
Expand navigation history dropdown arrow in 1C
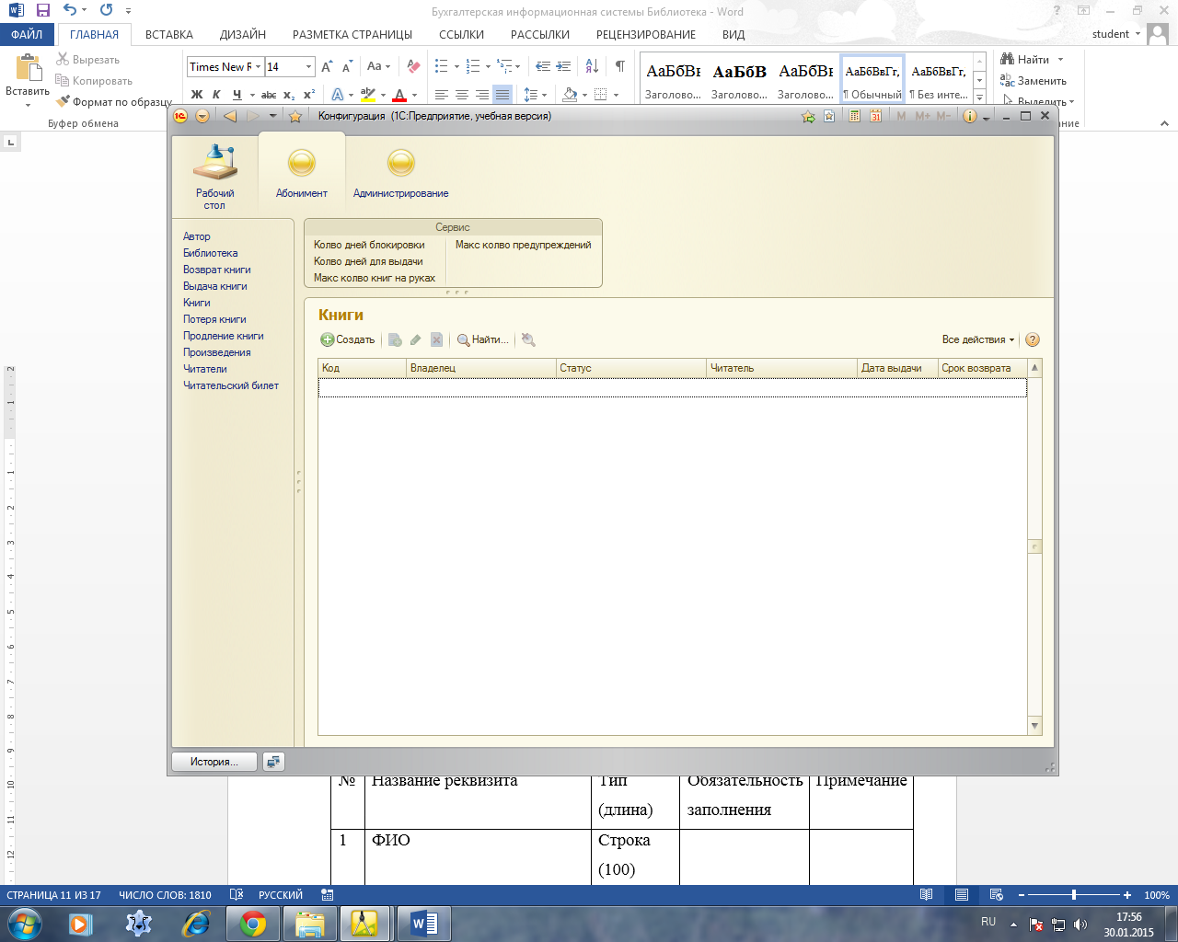tap(272, 116)
